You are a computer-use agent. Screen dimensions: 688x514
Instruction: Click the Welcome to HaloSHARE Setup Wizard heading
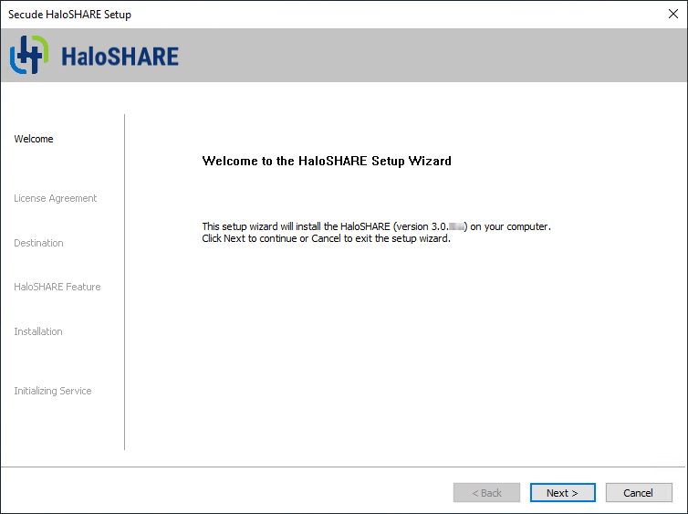click(327, 161)
